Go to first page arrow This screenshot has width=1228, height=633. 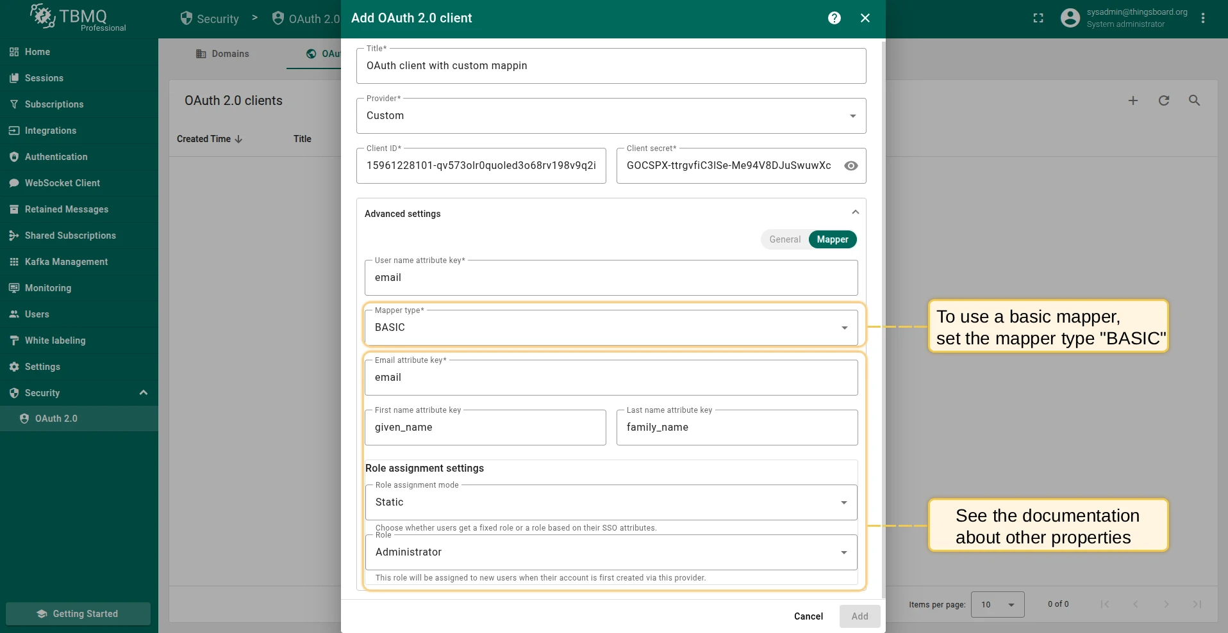[x=1105, y=604]
